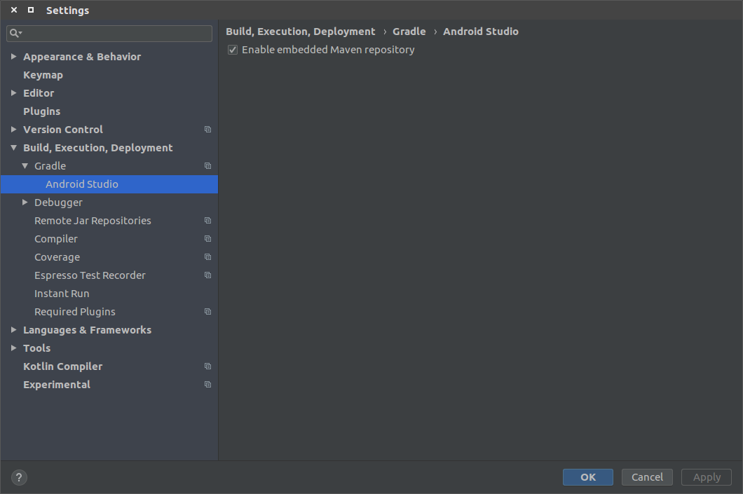Expand the Editor section arrow

click(14, 92)
